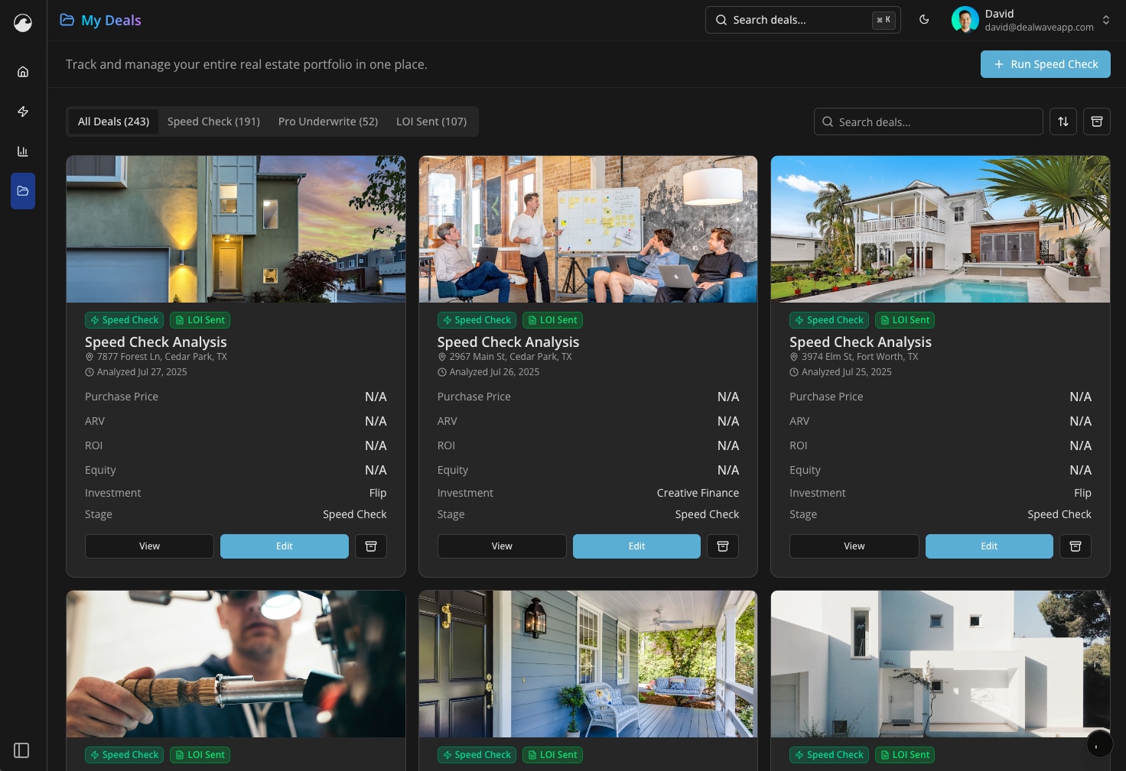The image size is (1126, 771).
Task: Switch to the Pro Underwrite (52) tab
Action: (327, 121)
